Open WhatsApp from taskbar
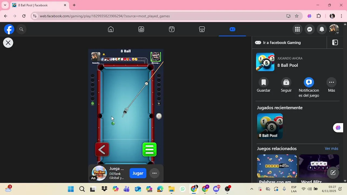Image resolution: width=347 pixels, height=195 pixels. coord(183,189)
